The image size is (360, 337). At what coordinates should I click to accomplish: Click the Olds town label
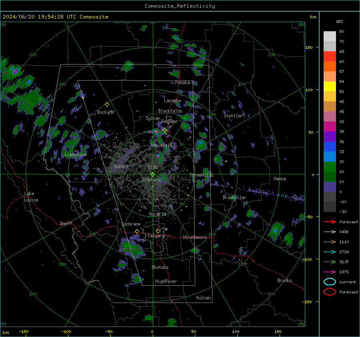click(152, 167)
